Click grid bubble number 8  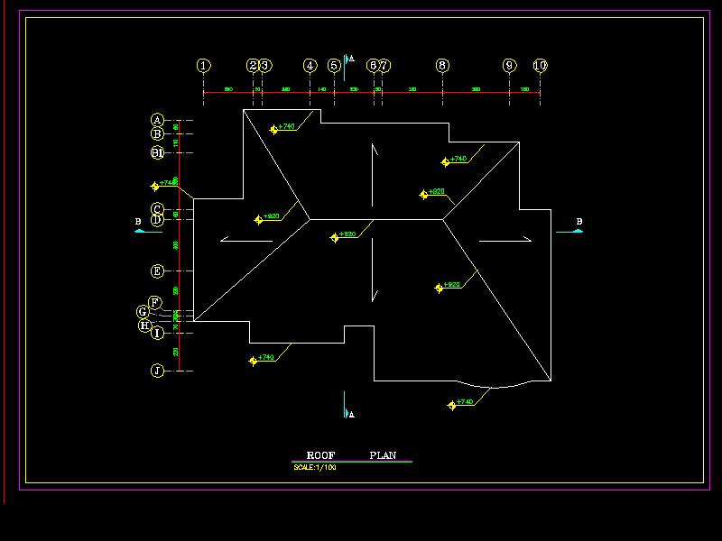coord(442,65)
